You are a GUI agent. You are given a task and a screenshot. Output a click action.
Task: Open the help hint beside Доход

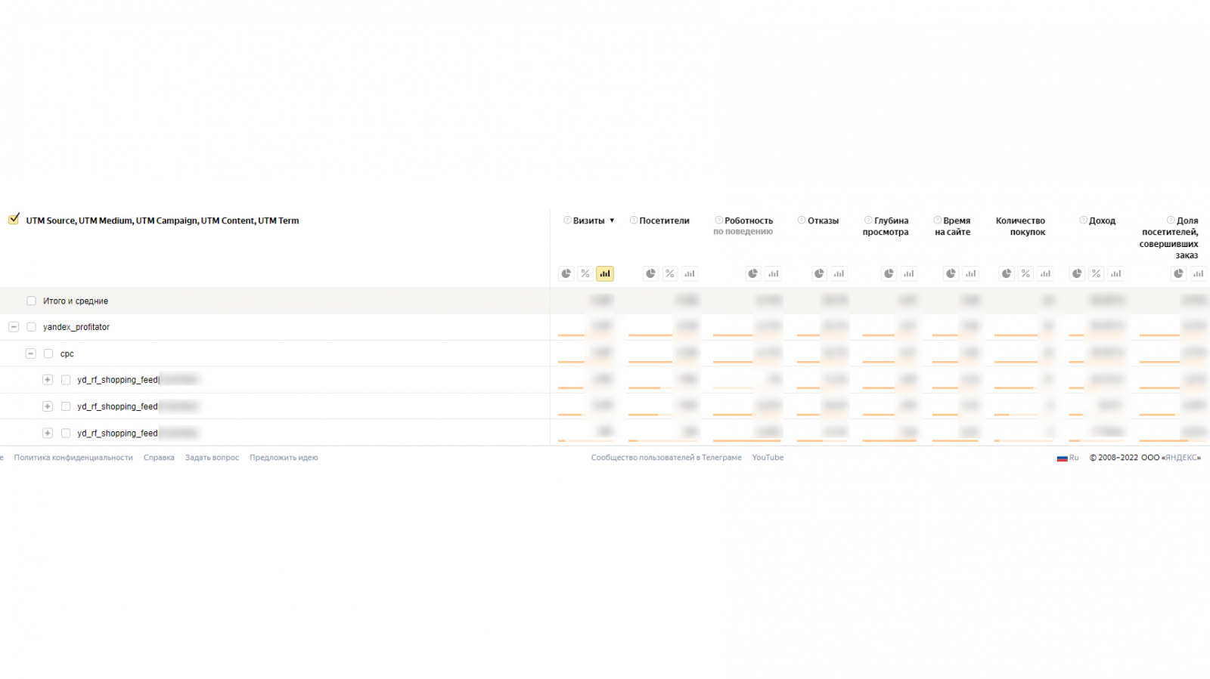click(x=1083, y=221)
